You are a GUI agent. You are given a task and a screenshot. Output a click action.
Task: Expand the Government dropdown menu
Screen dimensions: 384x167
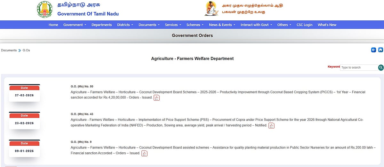[75, 25]
